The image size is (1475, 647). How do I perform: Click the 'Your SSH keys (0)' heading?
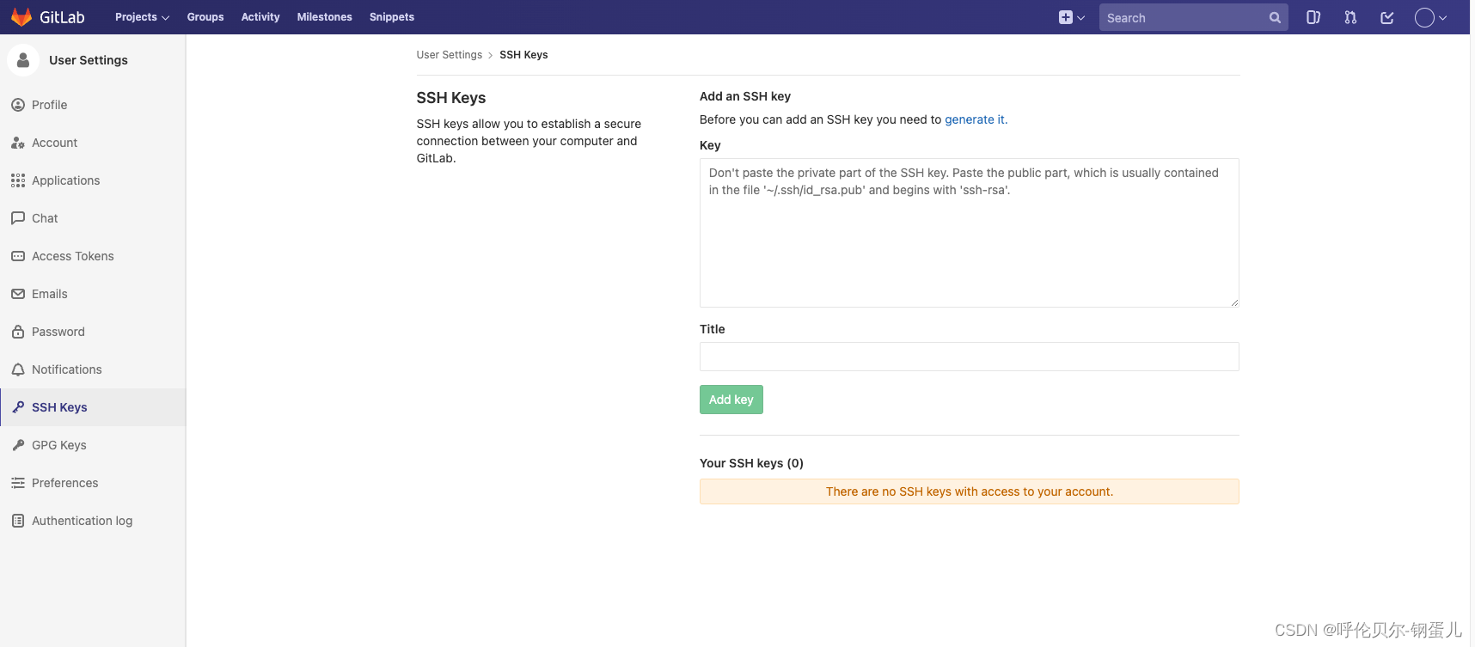[x=751, y=463]
